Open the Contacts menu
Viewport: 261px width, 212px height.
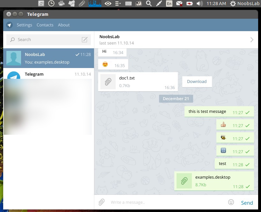tap(45, 25)
